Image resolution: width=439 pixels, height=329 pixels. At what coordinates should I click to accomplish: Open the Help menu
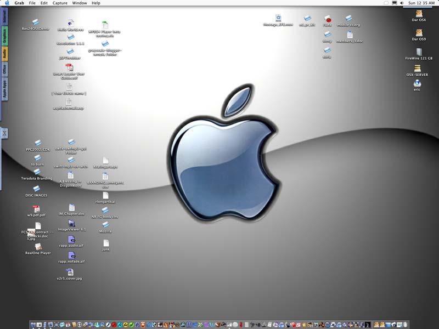95,3
